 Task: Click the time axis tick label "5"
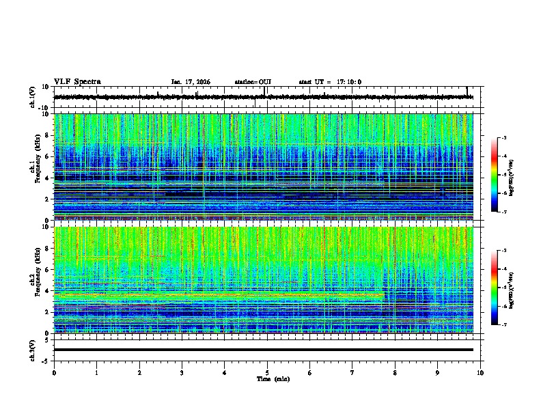[x=267, y=373]
